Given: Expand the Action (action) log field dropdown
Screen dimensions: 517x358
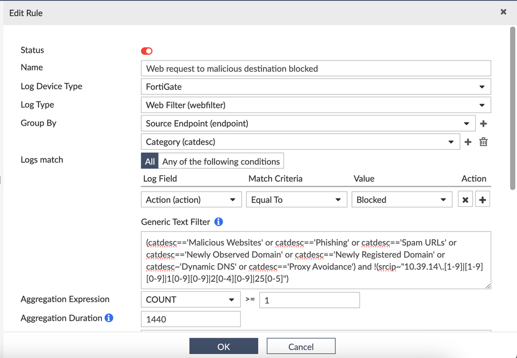Looking at the screenshot, I should click(x=191, y=200).
